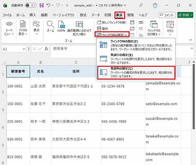This screenshot has height=165, width=196.
Task: Click cell containing 045-3456-7890
Action: (x=123, y=121)
